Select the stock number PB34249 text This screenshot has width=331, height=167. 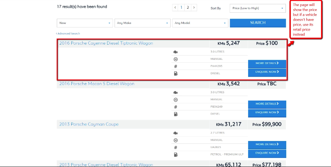pos(216,107)
